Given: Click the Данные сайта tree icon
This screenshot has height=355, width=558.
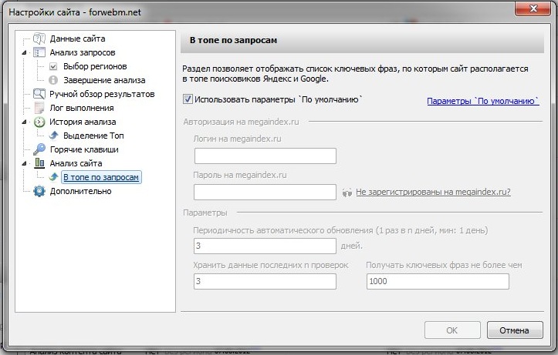Looking at the screenshot, I should tap(39, 39).
